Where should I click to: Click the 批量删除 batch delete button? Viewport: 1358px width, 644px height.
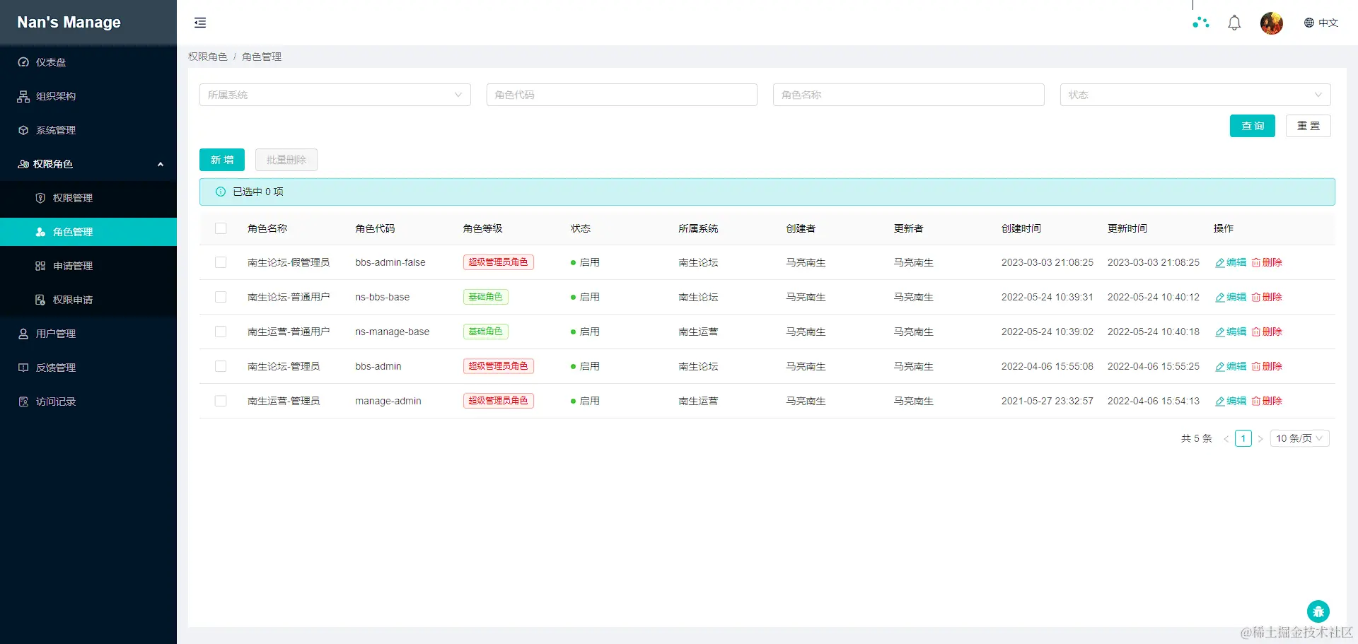coord(286,160)
